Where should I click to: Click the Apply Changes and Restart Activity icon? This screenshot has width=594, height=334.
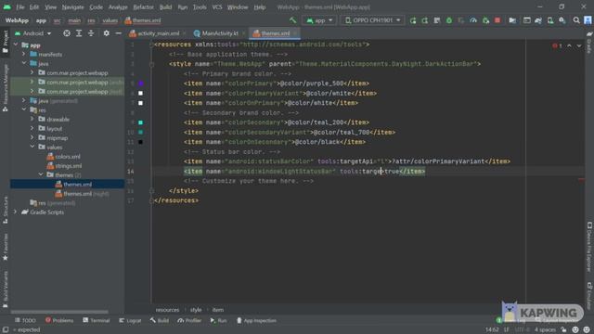(x=413, y=20)
